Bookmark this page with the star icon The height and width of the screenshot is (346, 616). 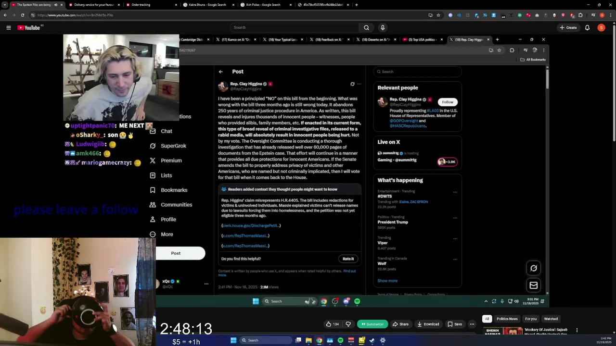click(438, 15)
